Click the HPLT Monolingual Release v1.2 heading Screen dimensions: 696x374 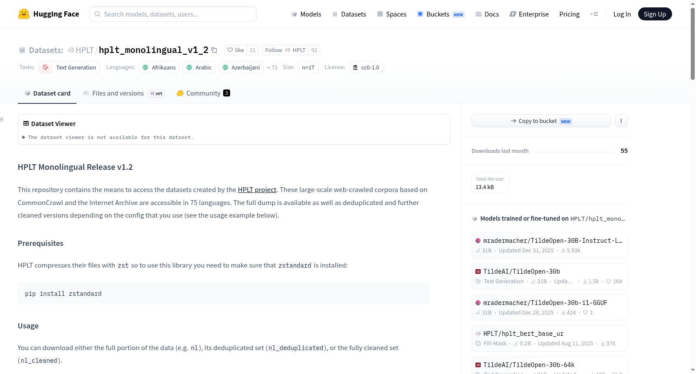click(x=75, y=167)
